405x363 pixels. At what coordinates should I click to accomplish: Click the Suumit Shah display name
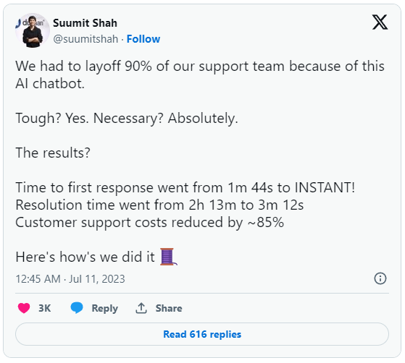click(x=85, y=23)
